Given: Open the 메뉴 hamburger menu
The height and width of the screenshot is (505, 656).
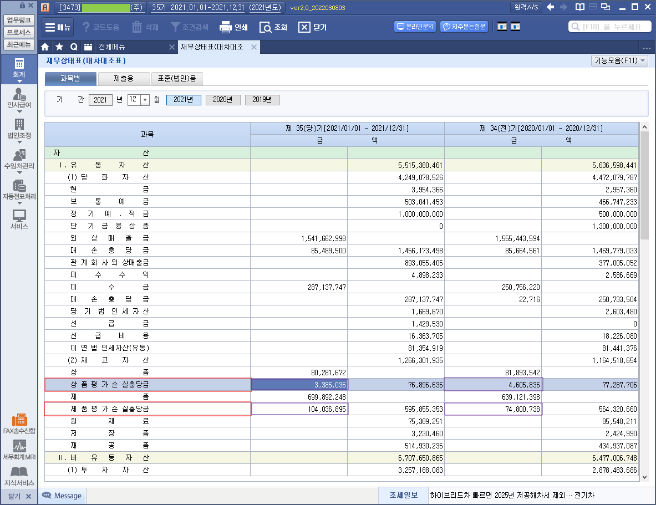Looking at the screenshot, I should 57,27.
